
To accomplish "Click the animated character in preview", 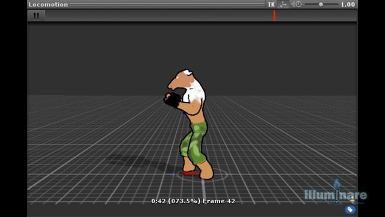I will (189, 124).
